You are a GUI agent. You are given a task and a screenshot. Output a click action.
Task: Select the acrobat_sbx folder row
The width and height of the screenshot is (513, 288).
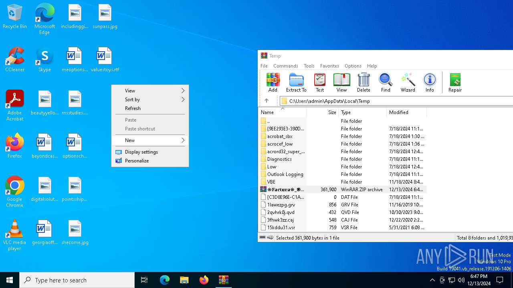[343, 136]
